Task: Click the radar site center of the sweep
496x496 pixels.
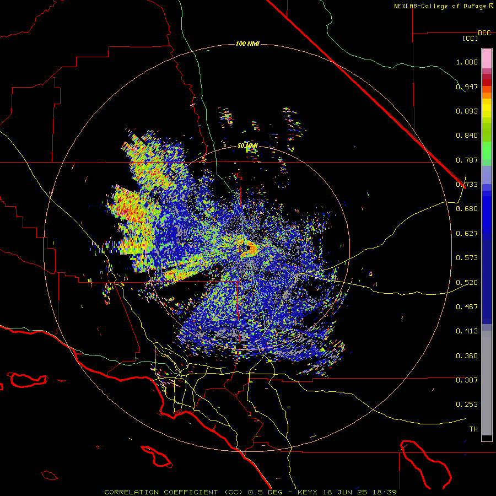Action: click(x=249, y=247)
